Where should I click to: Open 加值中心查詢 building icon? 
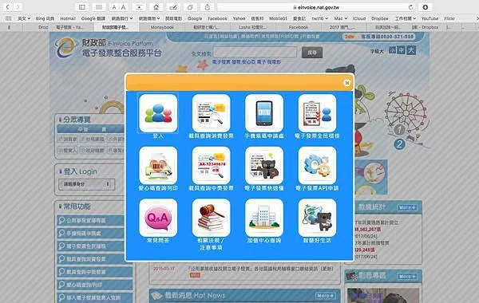click(x=264, y=218)
